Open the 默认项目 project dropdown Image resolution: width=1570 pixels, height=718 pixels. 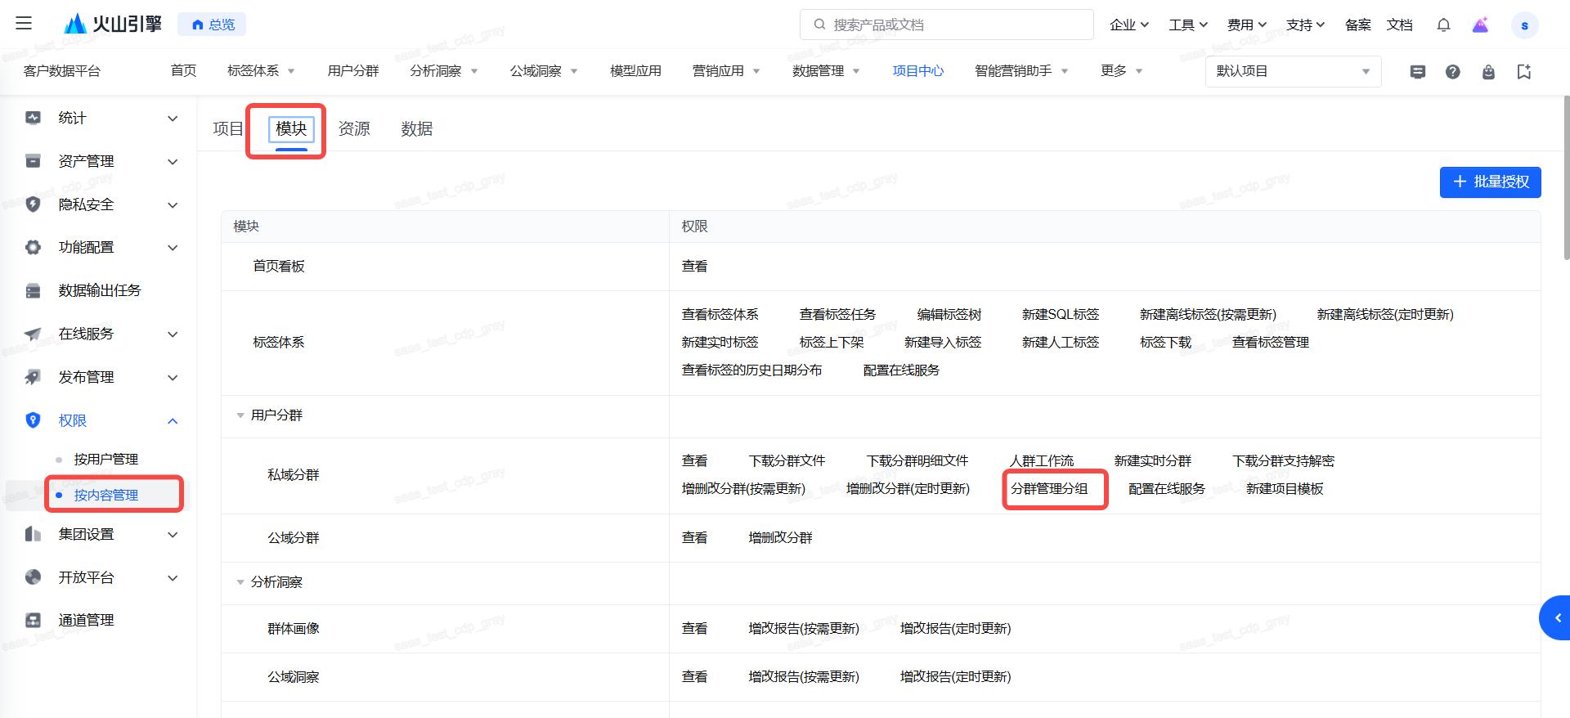point(1292,71)
